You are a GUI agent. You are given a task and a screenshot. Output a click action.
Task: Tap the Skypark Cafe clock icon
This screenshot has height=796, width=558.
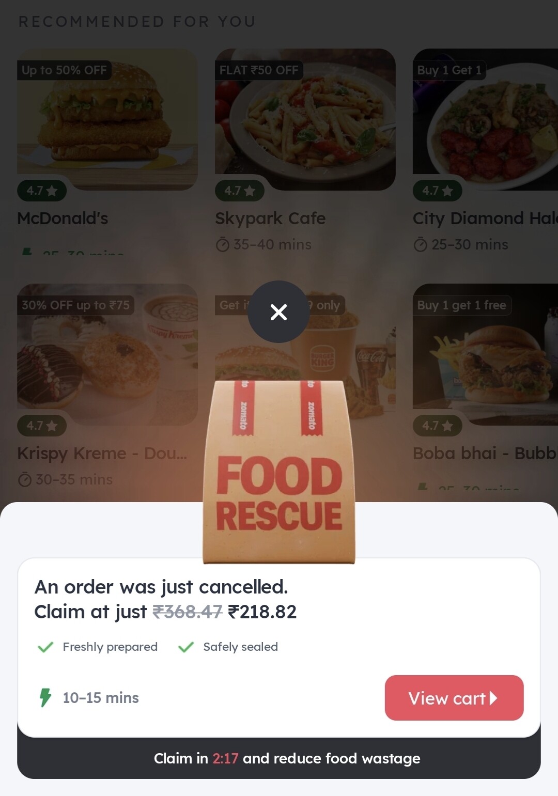[x=222, y=245]
